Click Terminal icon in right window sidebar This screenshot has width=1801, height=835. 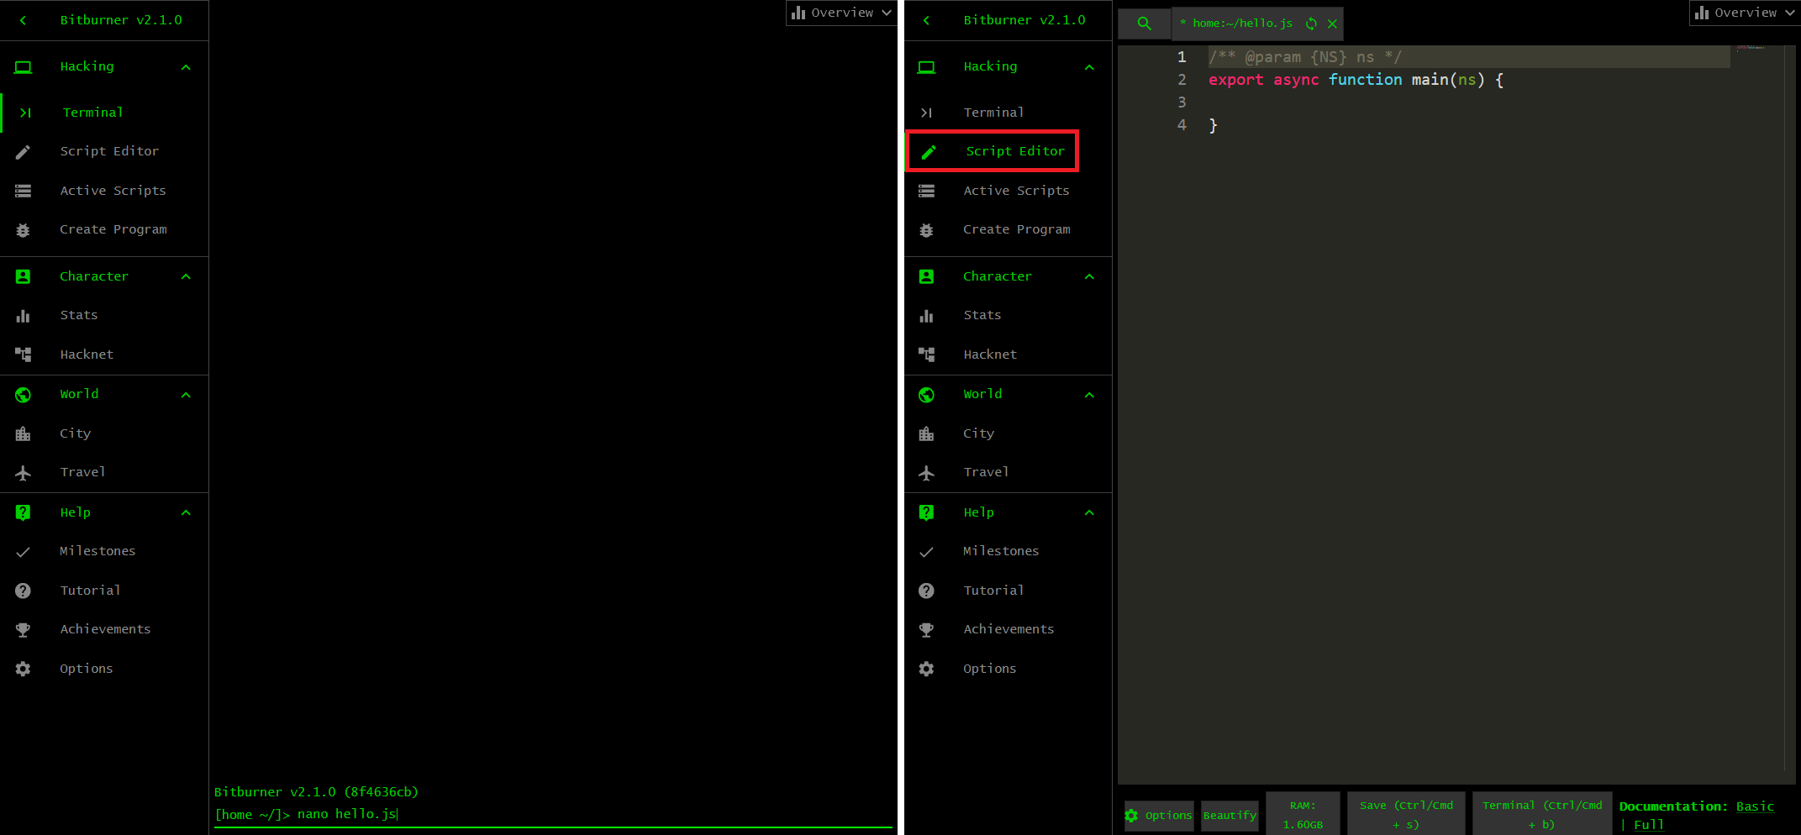(x=926, y=113)
